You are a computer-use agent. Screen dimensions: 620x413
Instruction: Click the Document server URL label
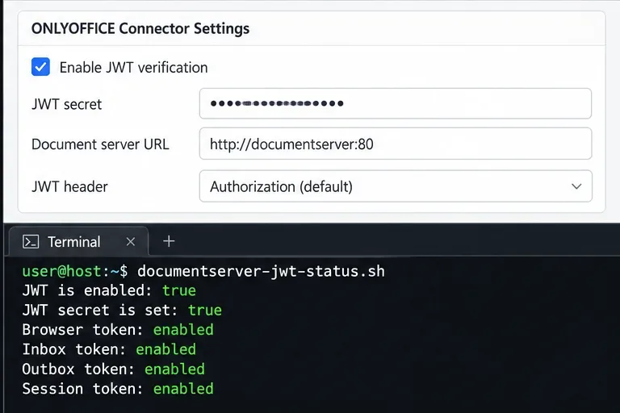[100, 144]
